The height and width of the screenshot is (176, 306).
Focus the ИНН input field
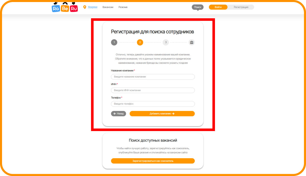(x=153, y=90)
